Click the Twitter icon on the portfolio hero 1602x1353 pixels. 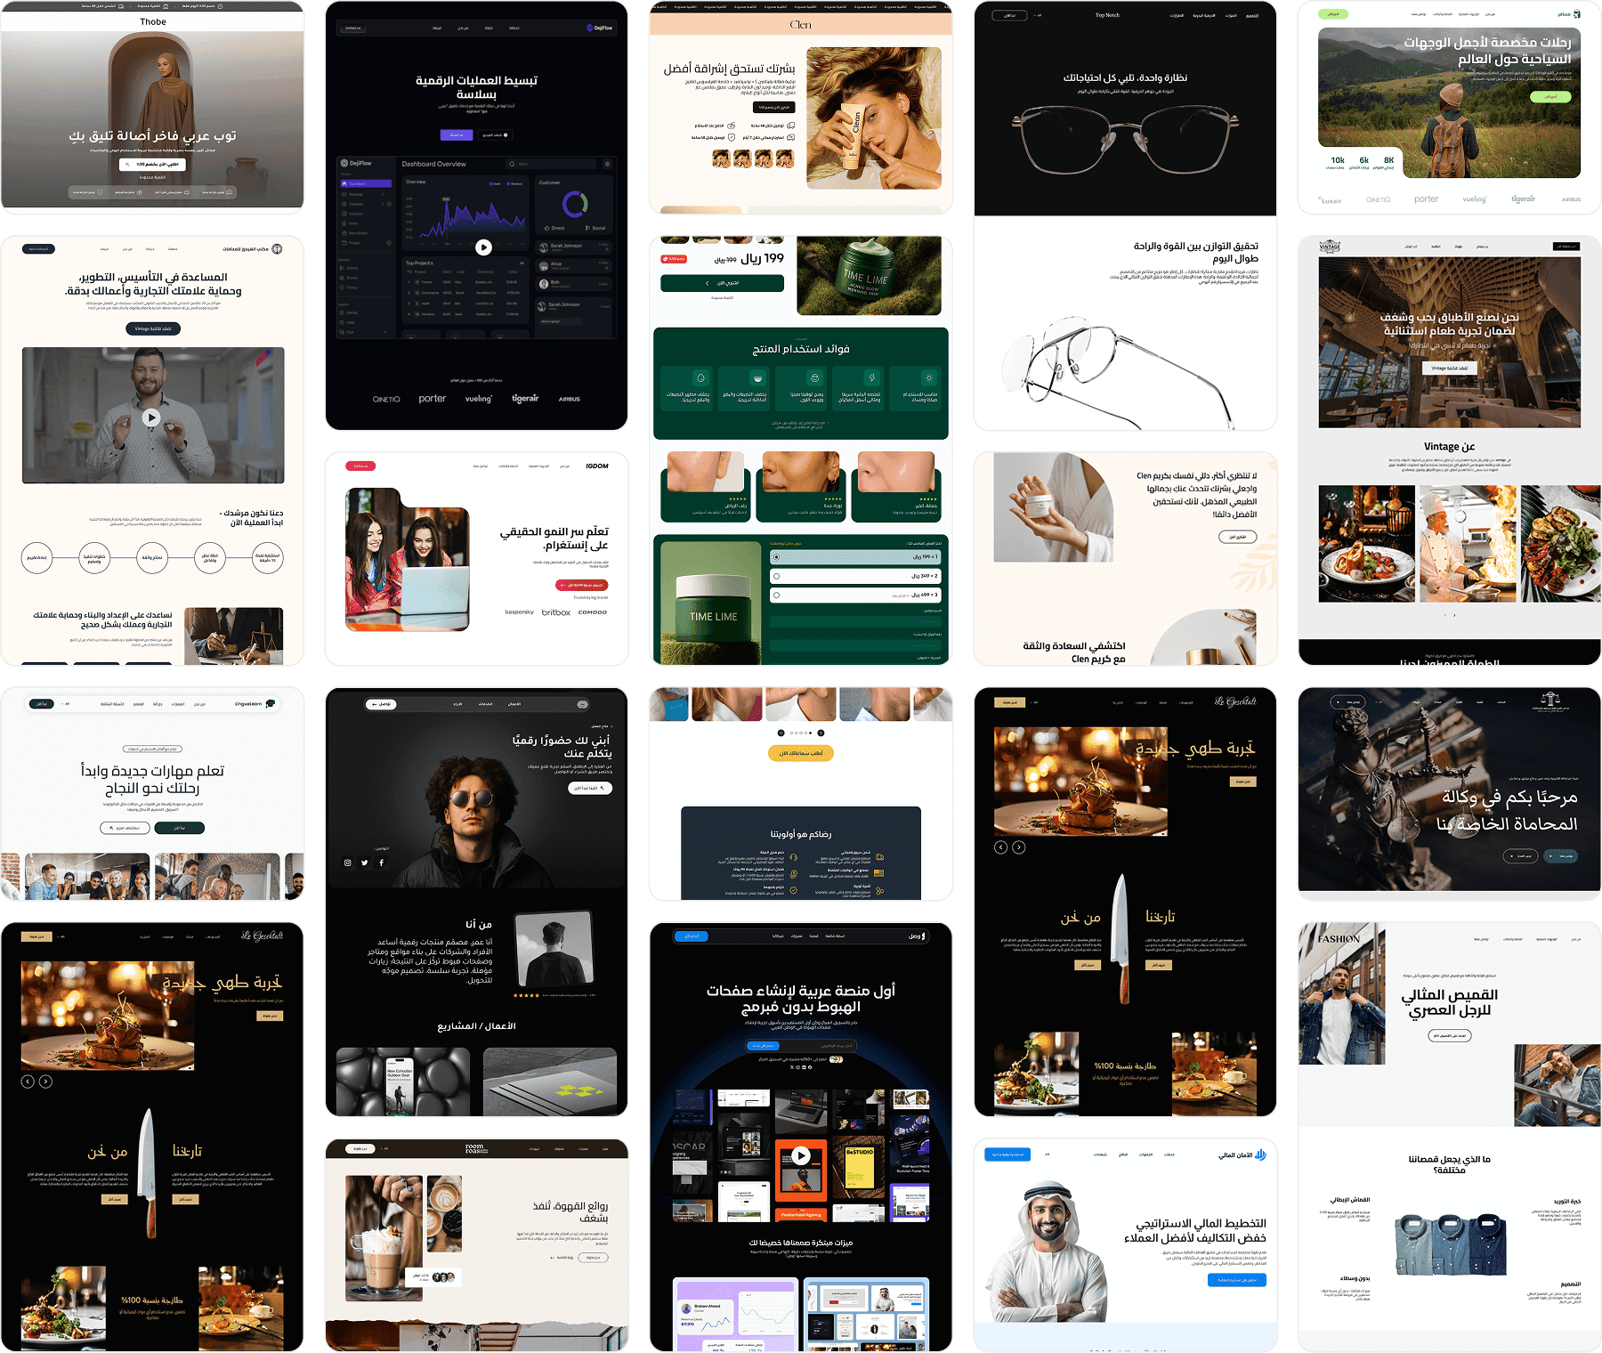[x=365, y=863]
